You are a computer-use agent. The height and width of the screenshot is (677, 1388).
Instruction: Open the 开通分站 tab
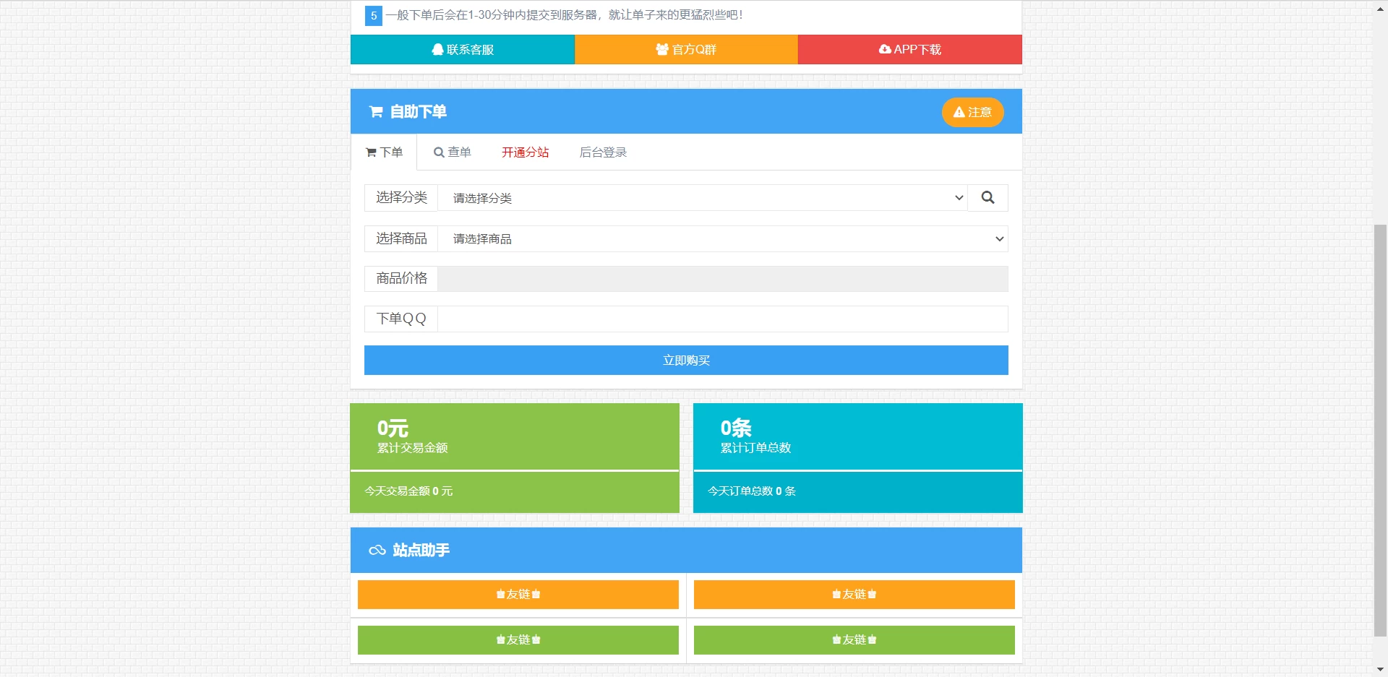pyautogui.click(x=526, y=152)
